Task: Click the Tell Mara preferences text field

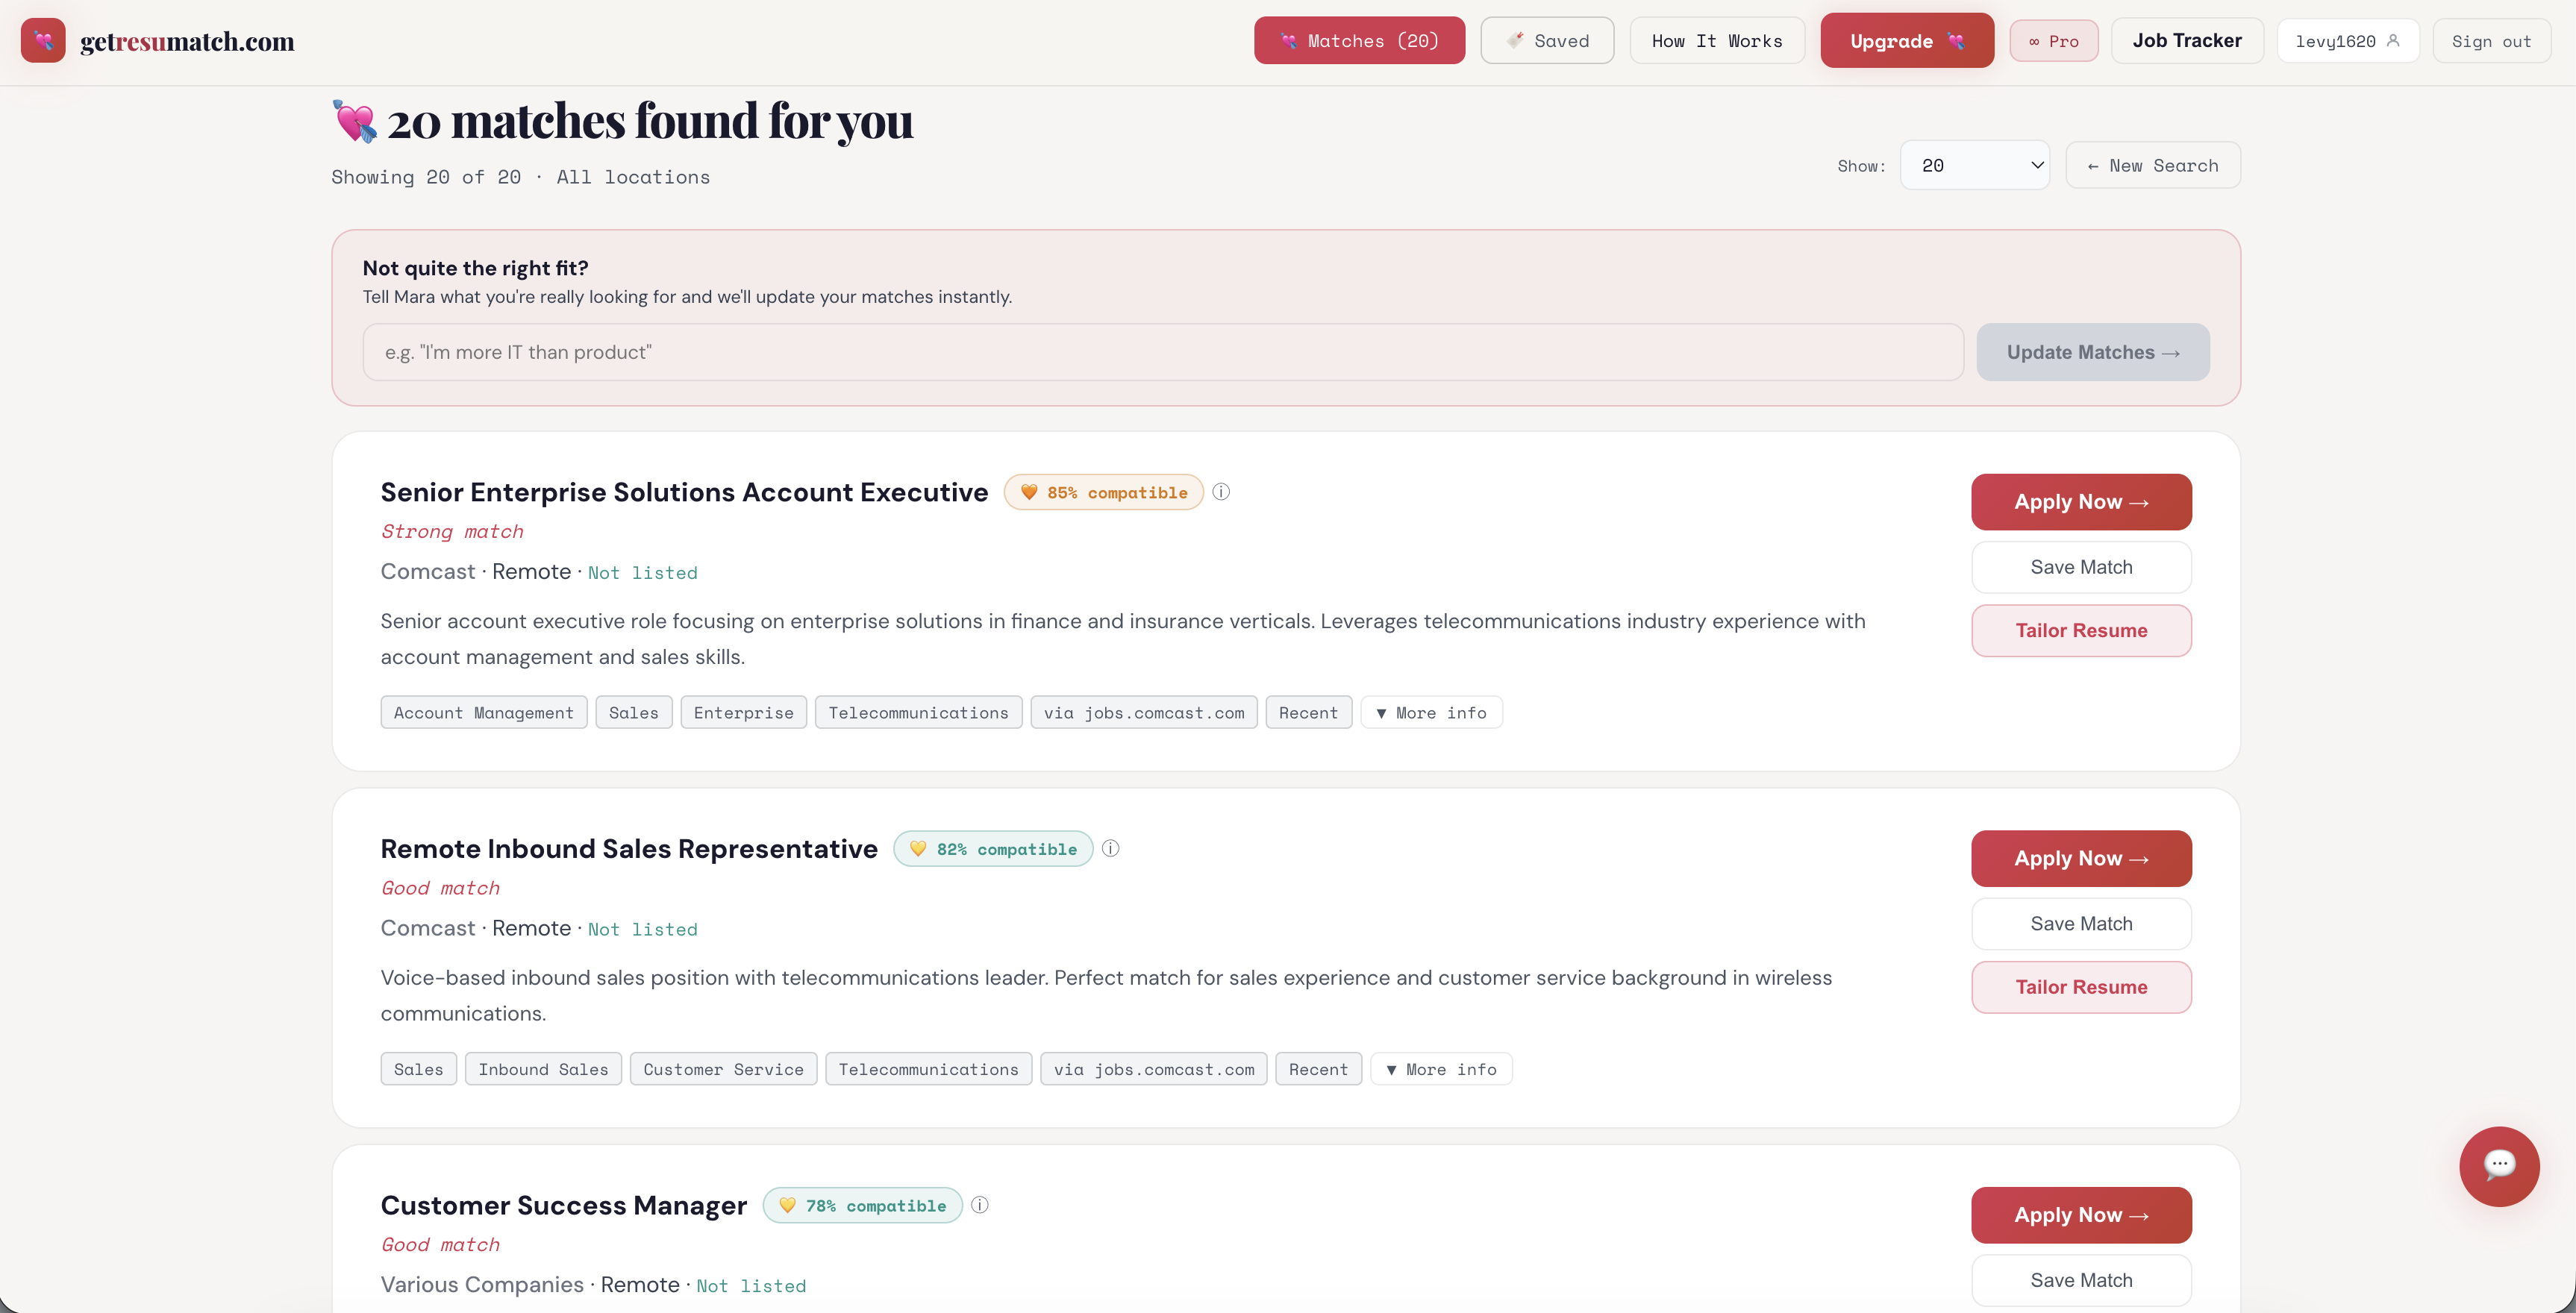Action: (1162, 352)
